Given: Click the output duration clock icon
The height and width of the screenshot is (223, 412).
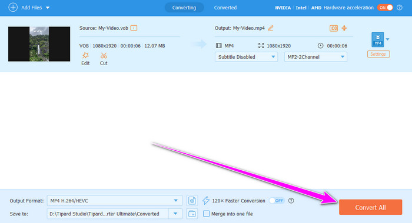Looking at the screenshot, I should tap(320, 46).
